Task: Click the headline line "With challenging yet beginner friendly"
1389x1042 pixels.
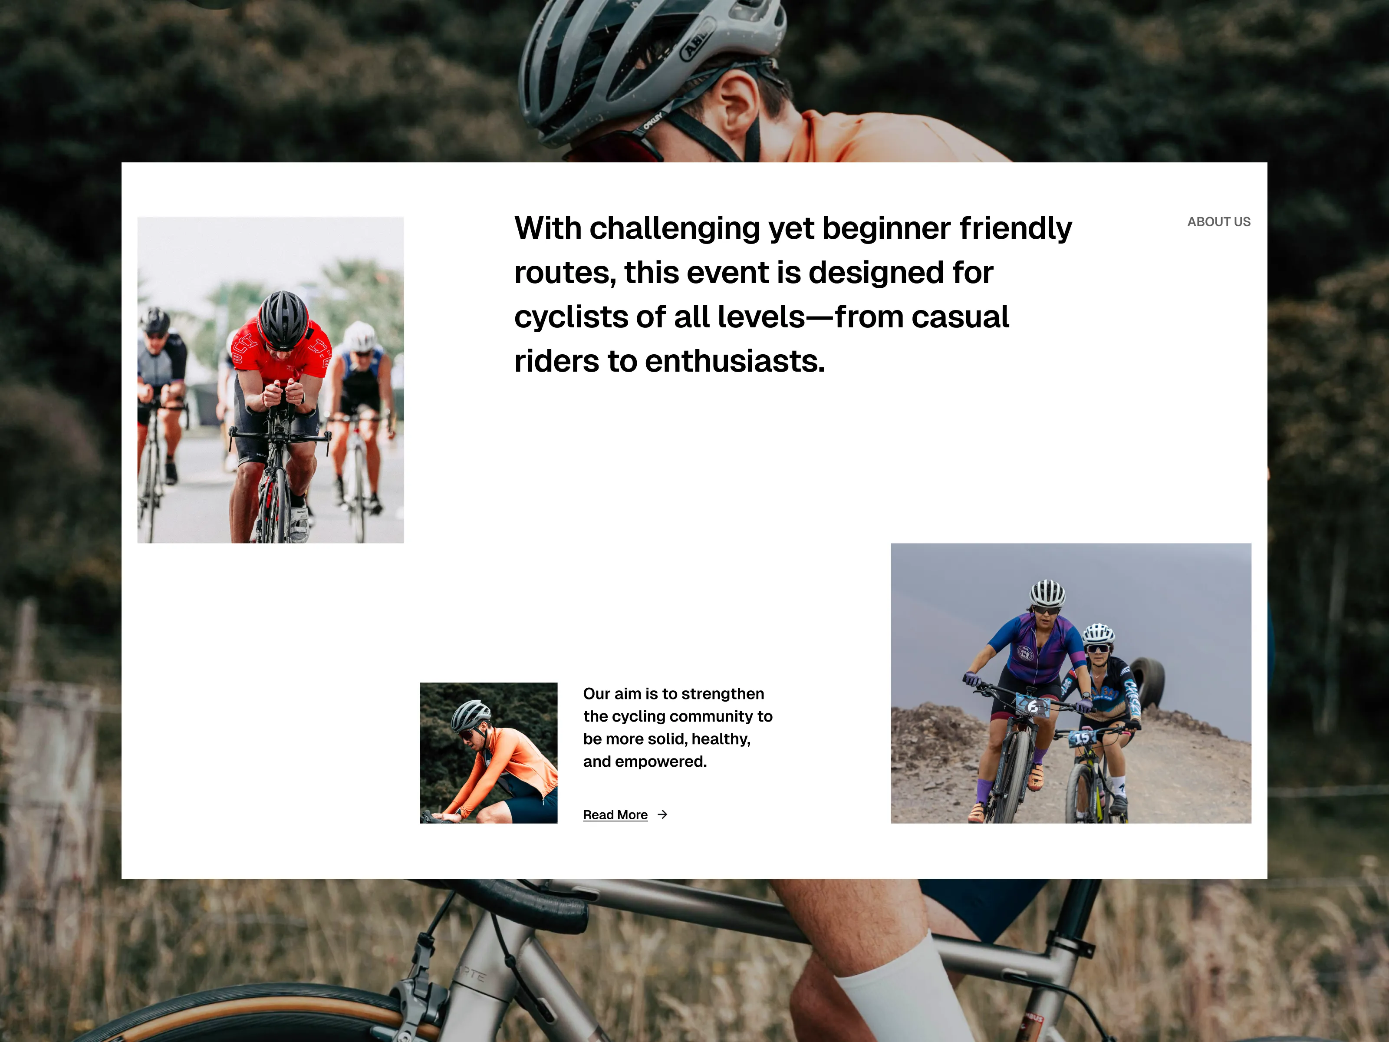Action: [793, 228]
